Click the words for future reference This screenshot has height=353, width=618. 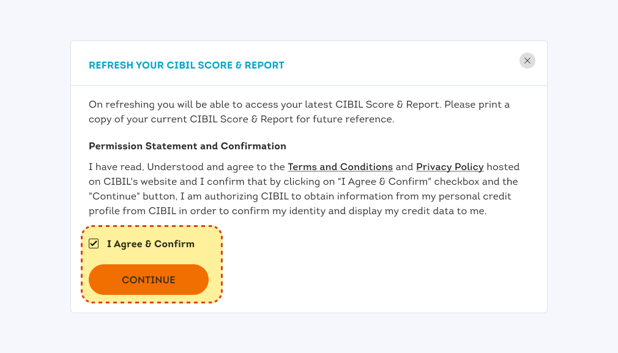345,119
